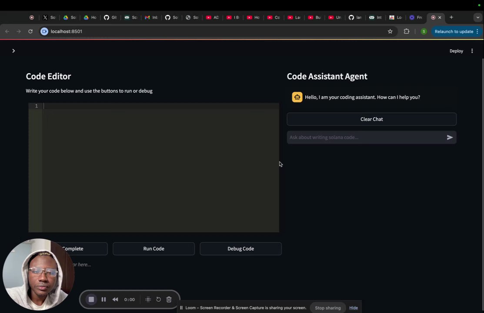
Task: Open the Loom drawing grid icon
Action: click(148, 300)
